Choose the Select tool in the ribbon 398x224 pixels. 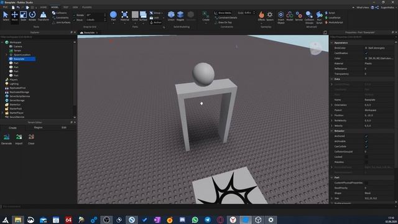point(6,16)
